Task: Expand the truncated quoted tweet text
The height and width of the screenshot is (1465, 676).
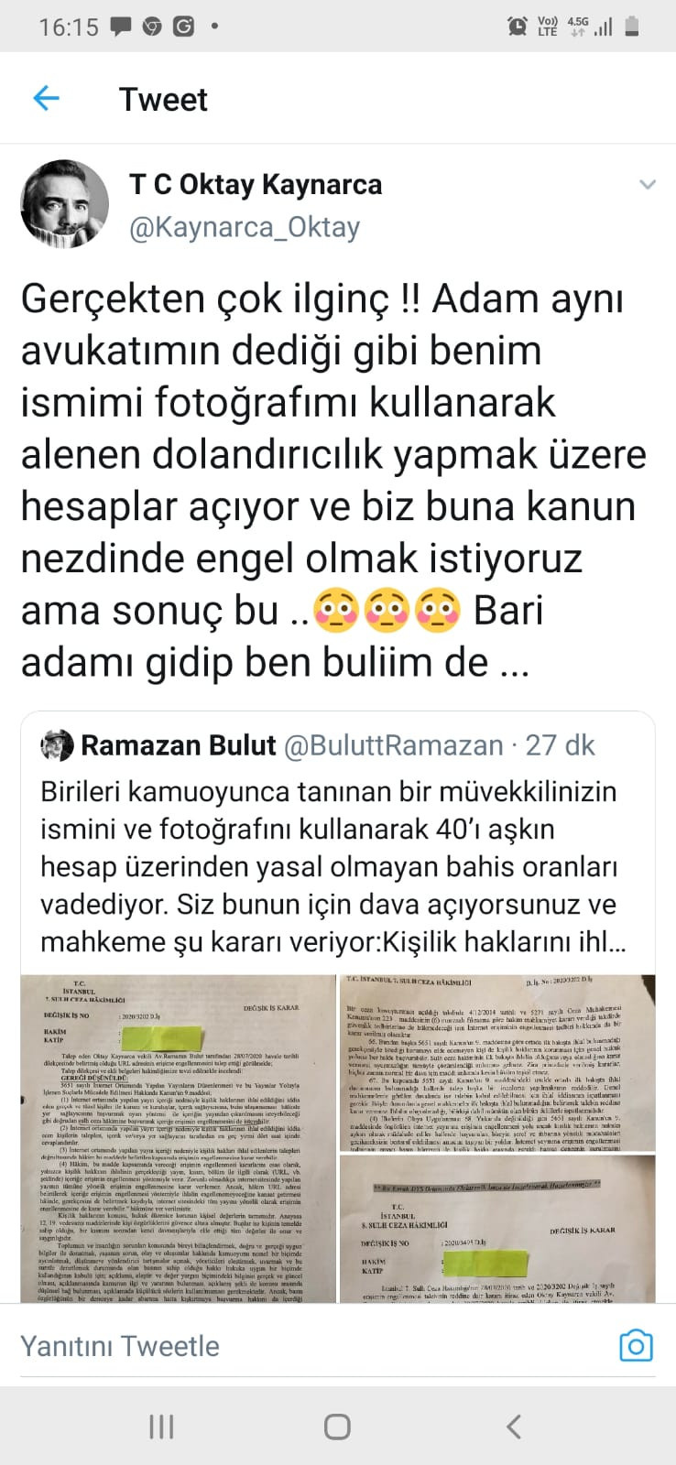Action: [333, 866]
